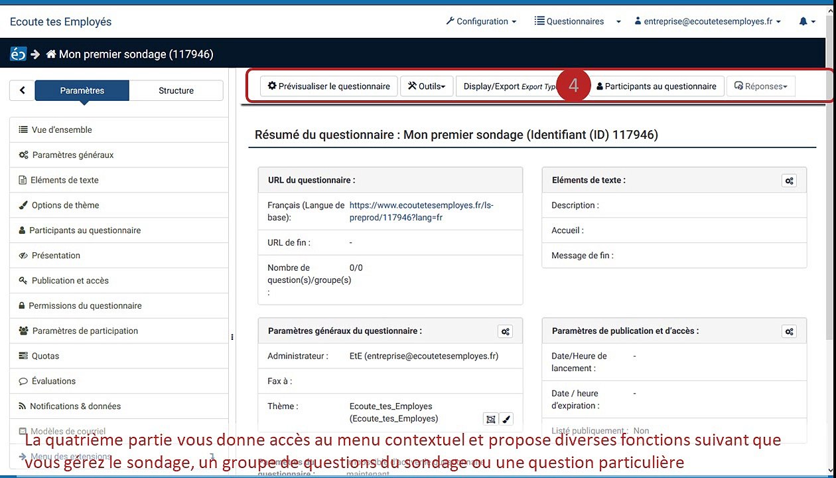Open the Configuration dropdown menu

point(481,21)
